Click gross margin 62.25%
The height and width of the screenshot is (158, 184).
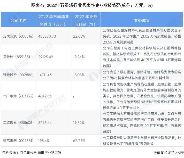click(79, 140)
